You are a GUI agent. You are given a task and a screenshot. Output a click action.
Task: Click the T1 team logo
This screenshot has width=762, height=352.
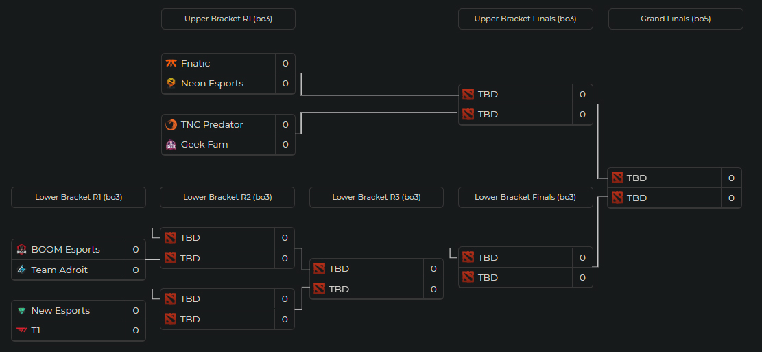(x=21, y=330)
